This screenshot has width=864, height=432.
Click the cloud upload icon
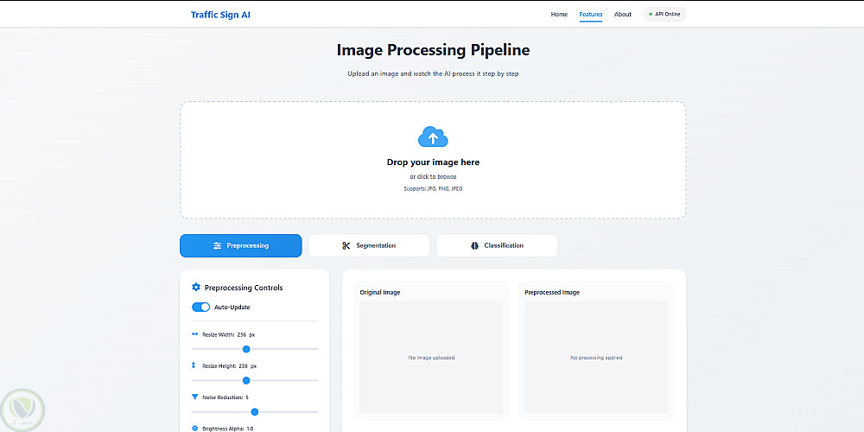click(433, 137)
